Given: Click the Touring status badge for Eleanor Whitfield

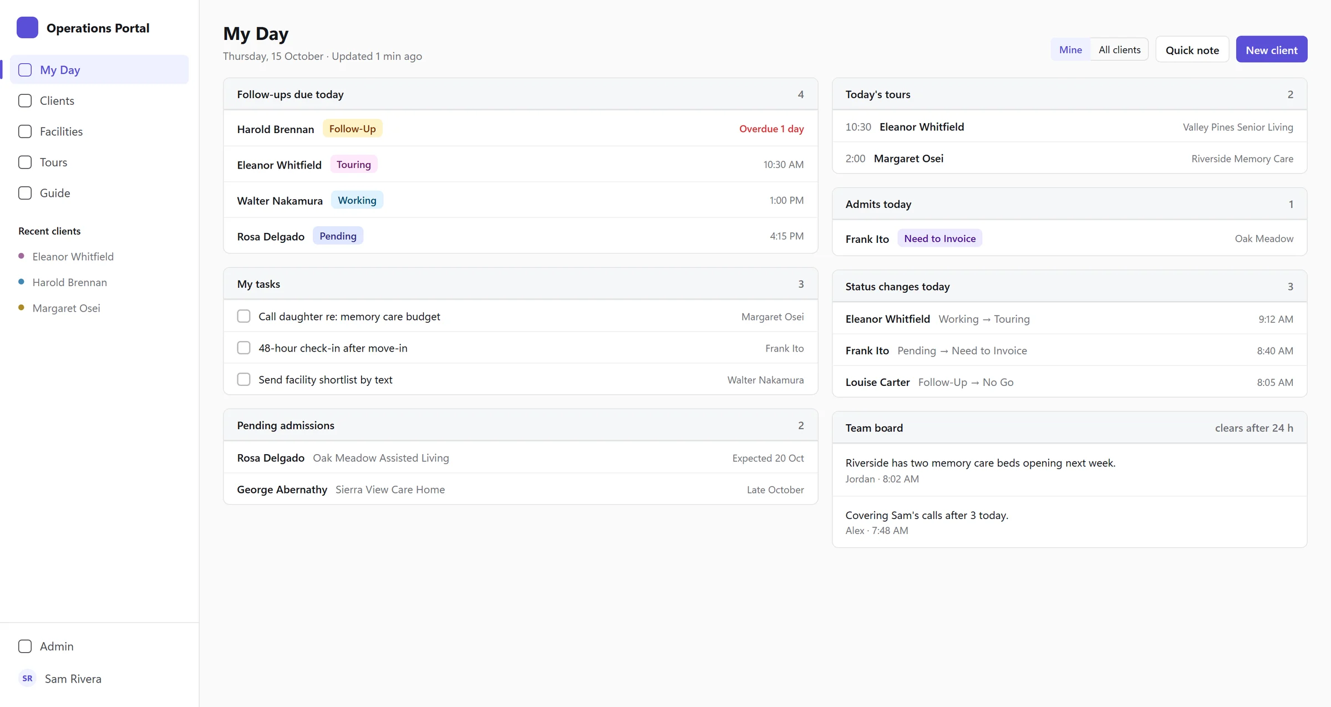Looking at the screenshot, I should pos(354,164).
